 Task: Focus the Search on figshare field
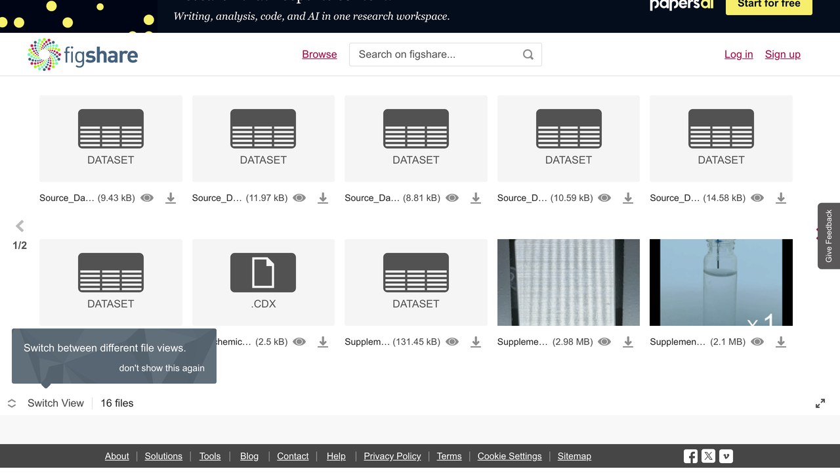pos(446,55)
